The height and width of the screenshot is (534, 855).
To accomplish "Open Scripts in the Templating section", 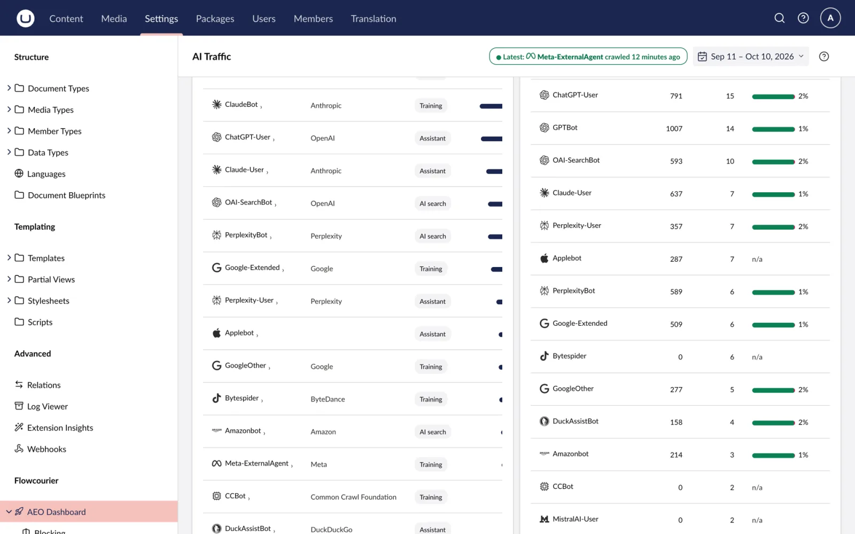I will point(40,322).
